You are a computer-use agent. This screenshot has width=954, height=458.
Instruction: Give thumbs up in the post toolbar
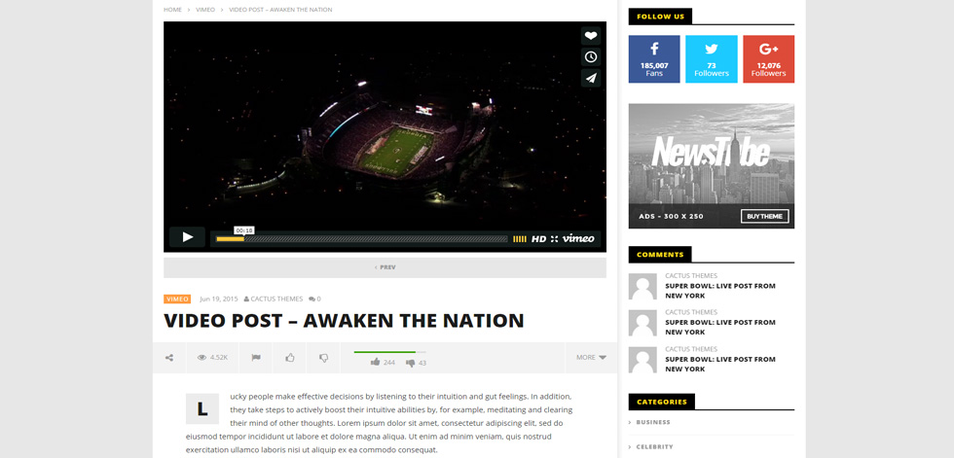click(290, 358)
